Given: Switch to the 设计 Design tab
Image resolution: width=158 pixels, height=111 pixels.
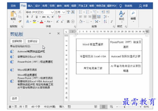Looking at the screenshot, I should (37, 6).
